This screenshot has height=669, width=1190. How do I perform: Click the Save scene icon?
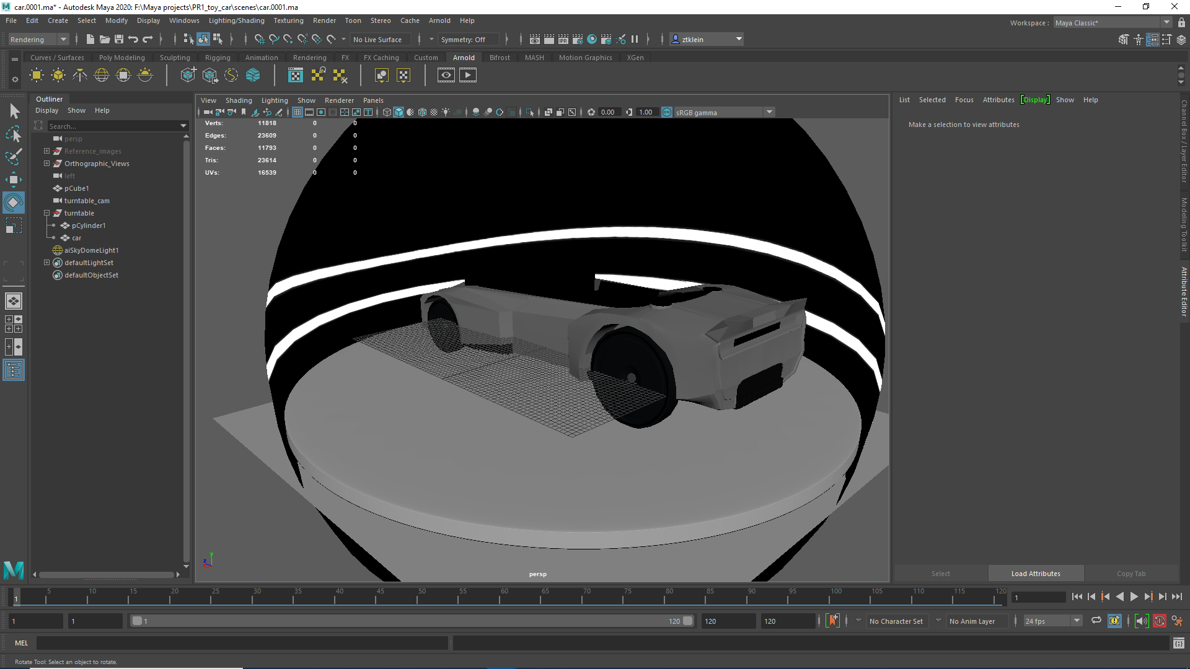point(119,39)
